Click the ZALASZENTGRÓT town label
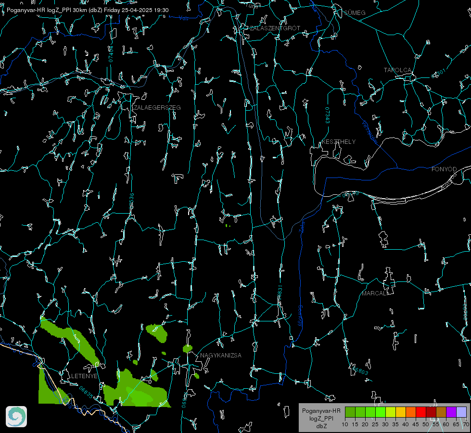The height and width of the screenshot is (433, 471). tap(275, 28)
